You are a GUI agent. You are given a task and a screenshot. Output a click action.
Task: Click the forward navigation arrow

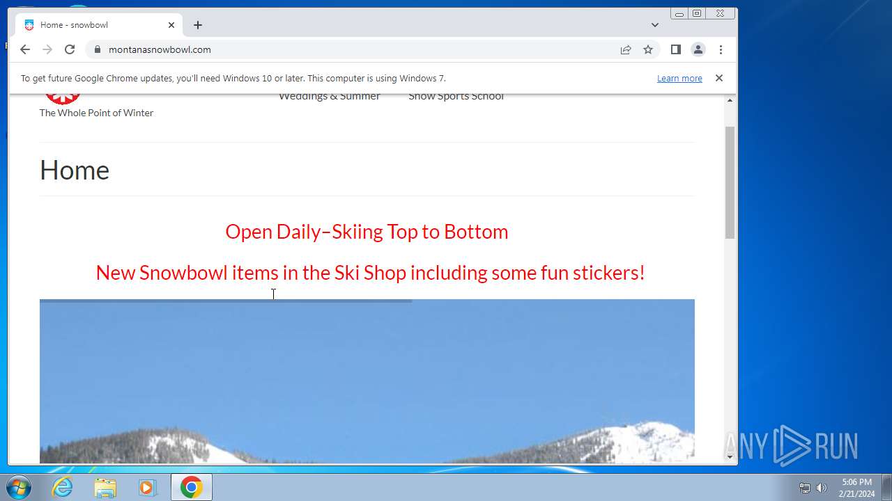pos(47,49)
